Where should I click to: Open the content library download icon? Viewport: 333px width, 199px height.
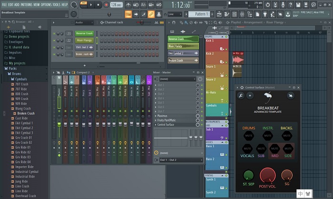pyautogui.click(x=288, y=14)
